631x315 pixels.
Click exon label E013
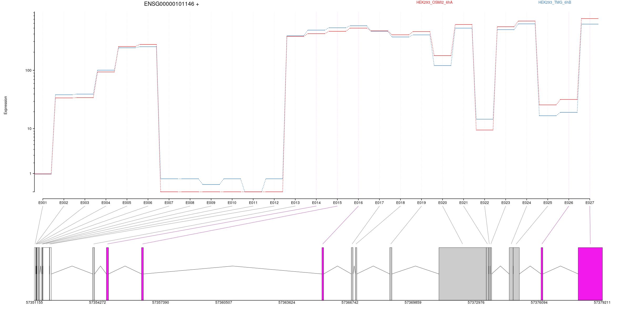(x=295, y=203)
